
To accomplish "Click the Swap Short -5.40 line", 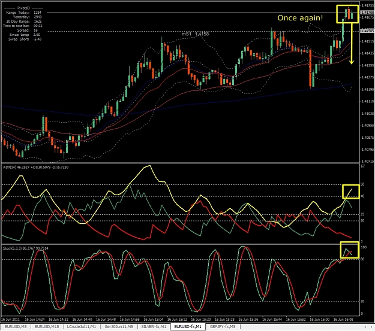I will pos(25,39).
